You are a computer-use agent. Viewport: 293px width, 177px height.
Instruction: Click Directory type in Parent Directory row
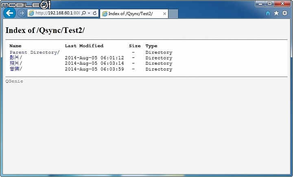[159, 52]
